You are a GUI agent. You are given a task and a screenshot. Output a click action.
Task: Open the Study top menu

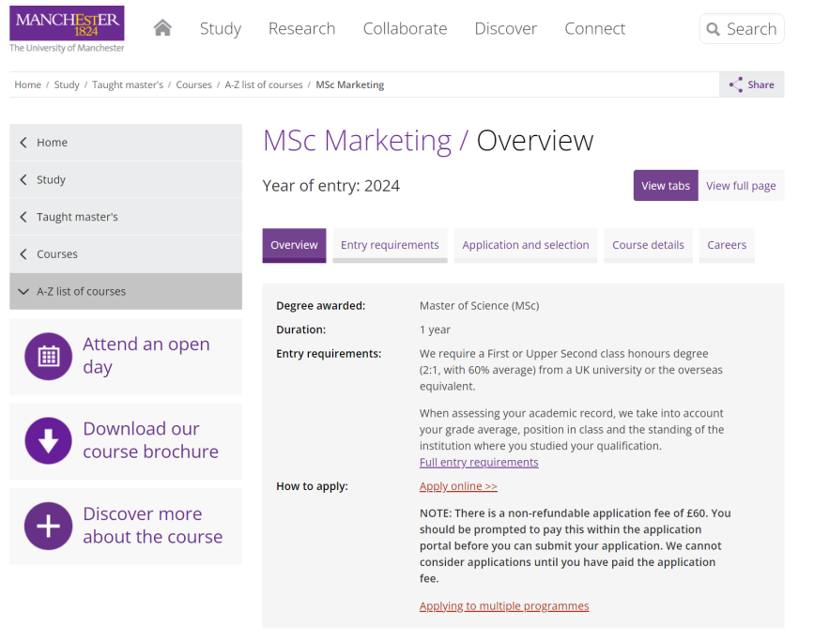coord(221,28)
